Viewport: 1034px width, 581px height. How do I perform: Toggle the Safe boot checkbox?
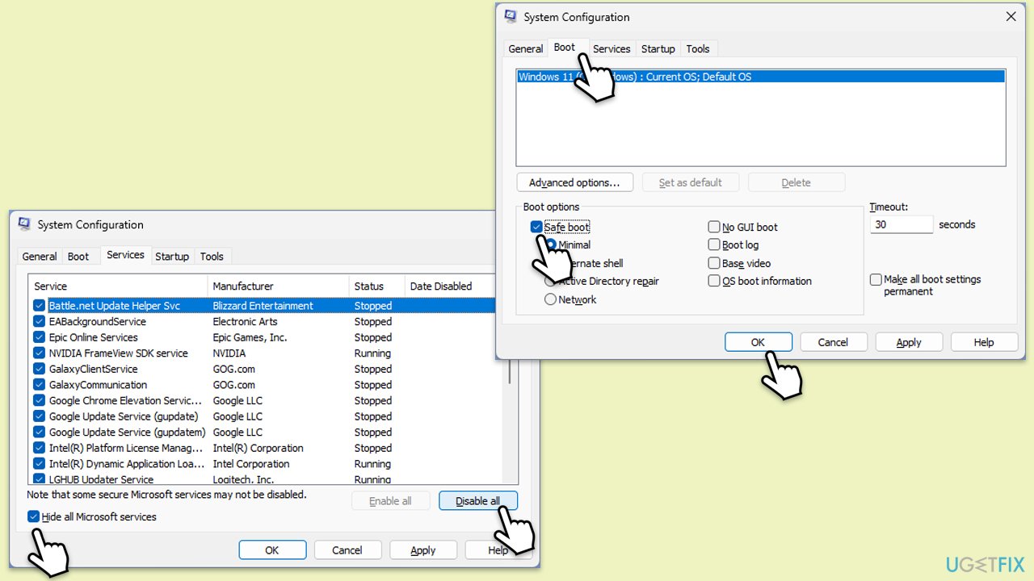[x=536, y=227]
